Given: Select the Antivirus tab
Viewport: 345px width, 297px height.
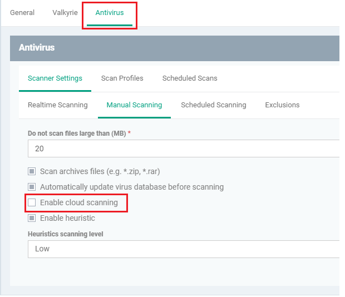Looking at the screenshot, I should 110,13.
